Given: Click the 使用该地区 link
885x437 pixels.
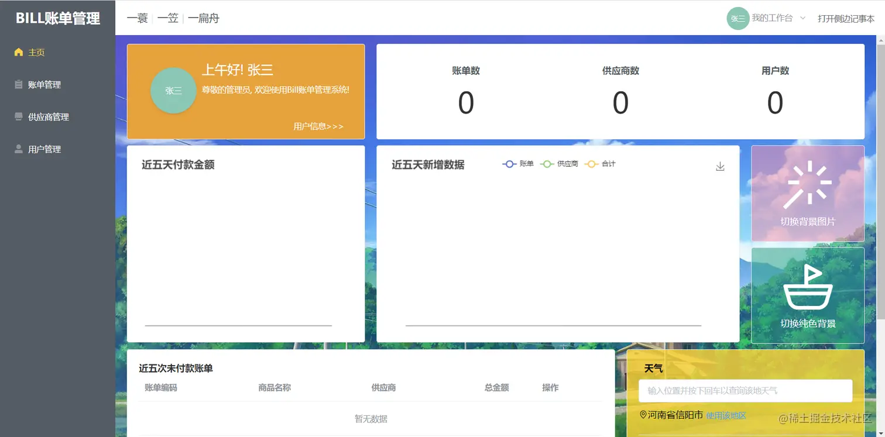Looking at the screenshot, I should coord(726,415).
